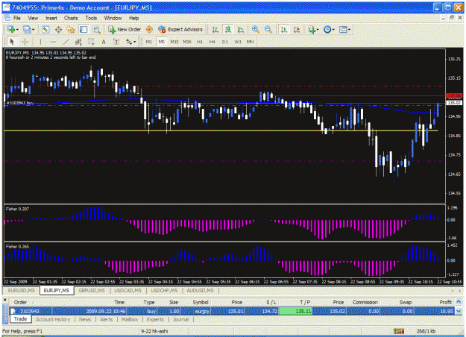Switch to the D1 timeframe

pos(224,42)
